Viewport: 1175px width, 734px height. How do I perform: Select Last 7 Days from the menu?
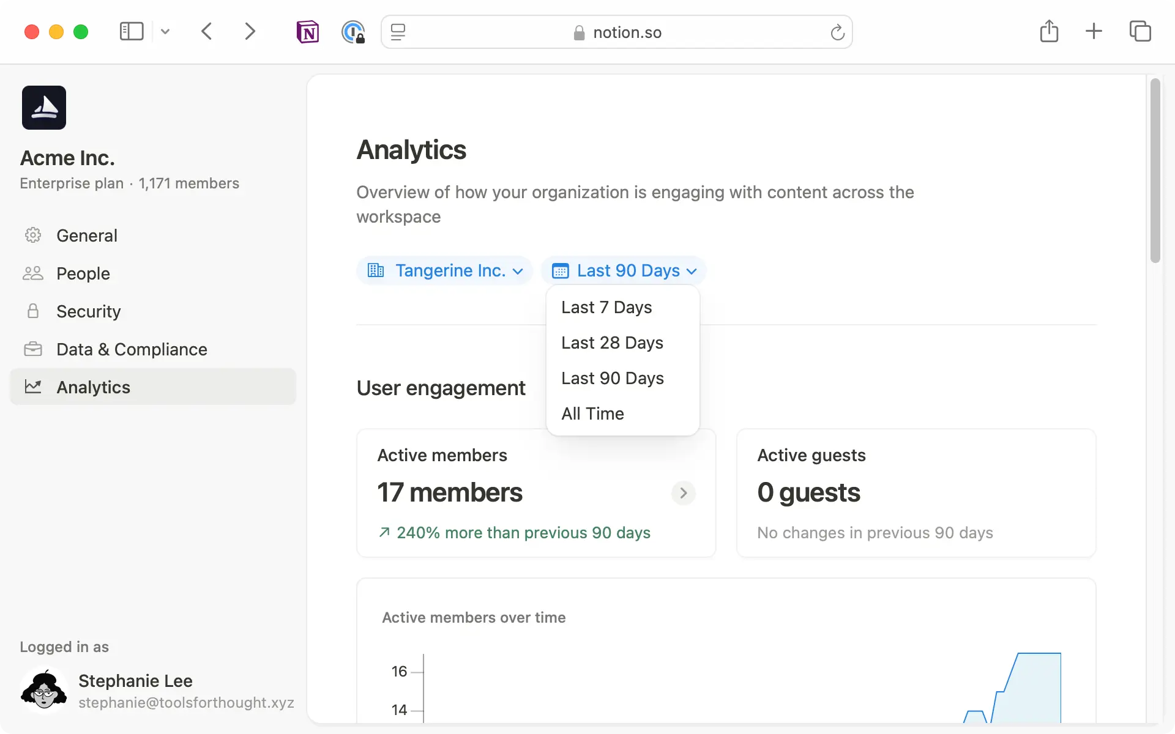pos(606,308)
